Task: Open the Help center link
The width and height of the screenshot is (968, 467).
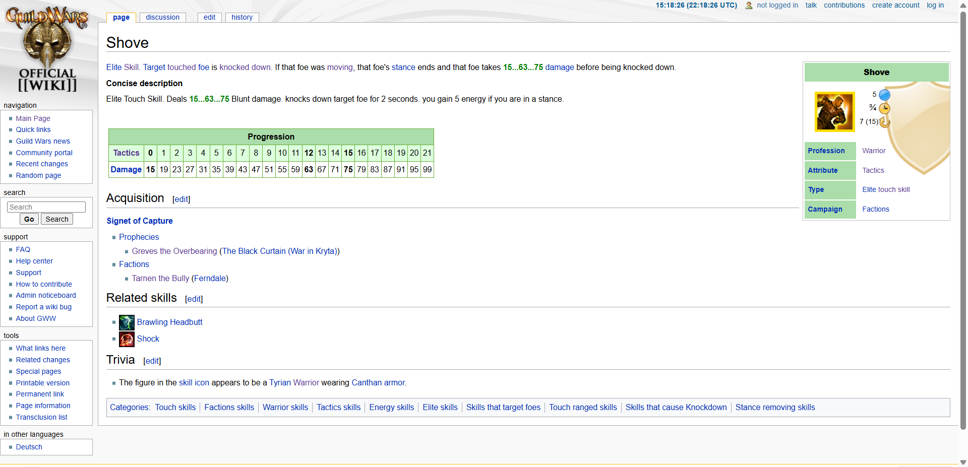Action: (x=34, y=261)
